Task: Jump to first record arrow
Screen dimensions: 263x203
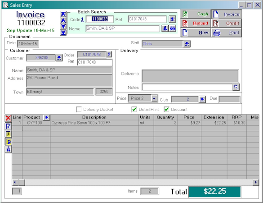Action: pyautogui.click(x=63, y=14)
